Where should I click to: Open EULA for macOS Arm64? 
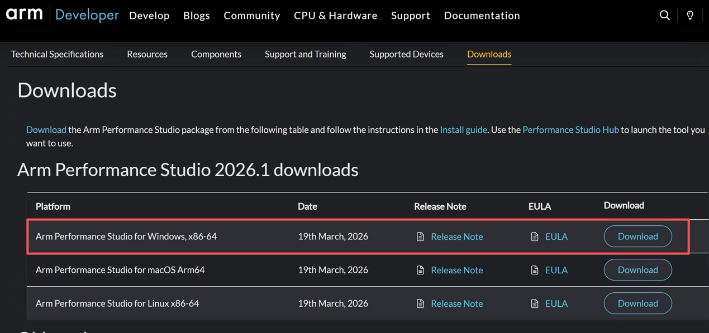coord(556,270)
